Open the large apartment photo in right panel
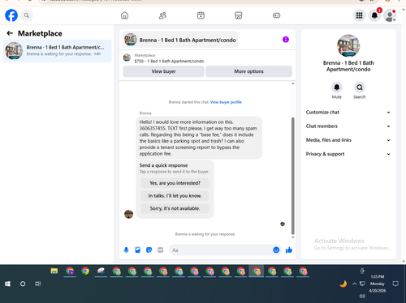This screenshot has height=303, width=406. 348,45
